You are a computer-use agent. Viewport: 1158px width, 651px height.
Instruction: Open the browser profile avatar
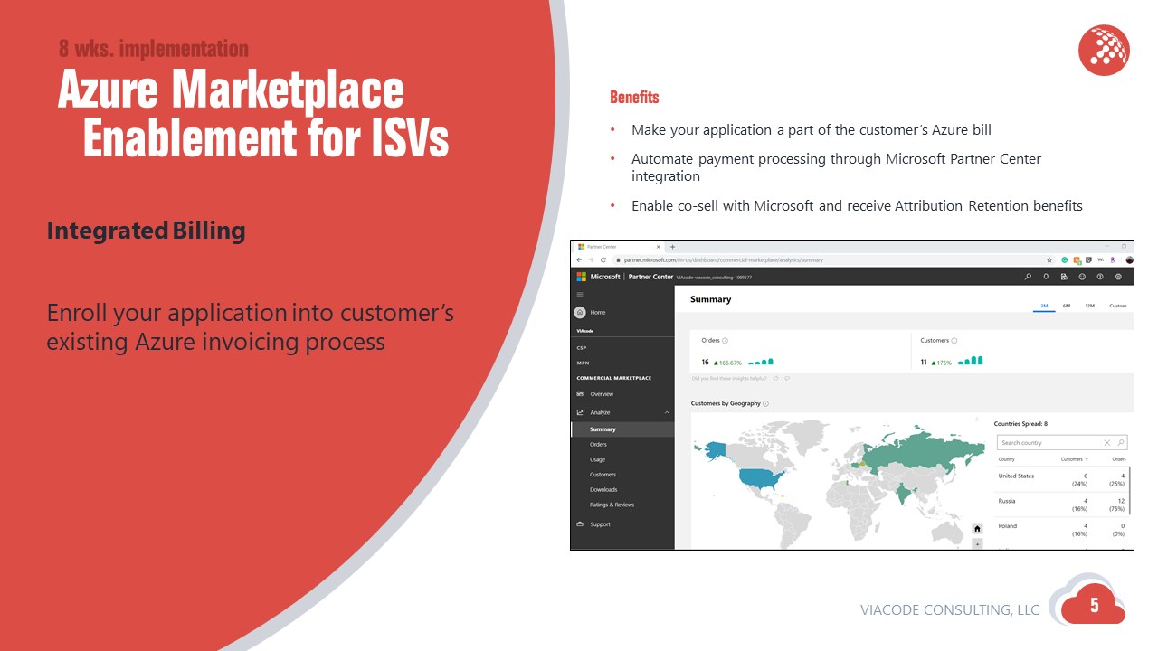[1129, 259]
